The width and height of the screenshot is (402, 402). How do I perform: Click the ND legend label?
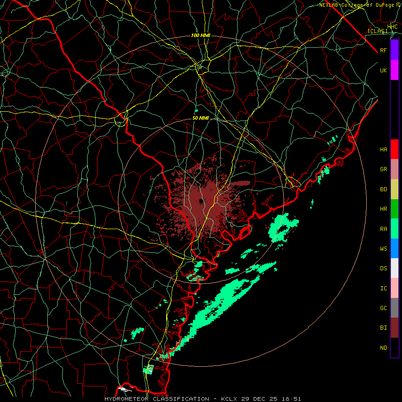click(x=384, y=348)
